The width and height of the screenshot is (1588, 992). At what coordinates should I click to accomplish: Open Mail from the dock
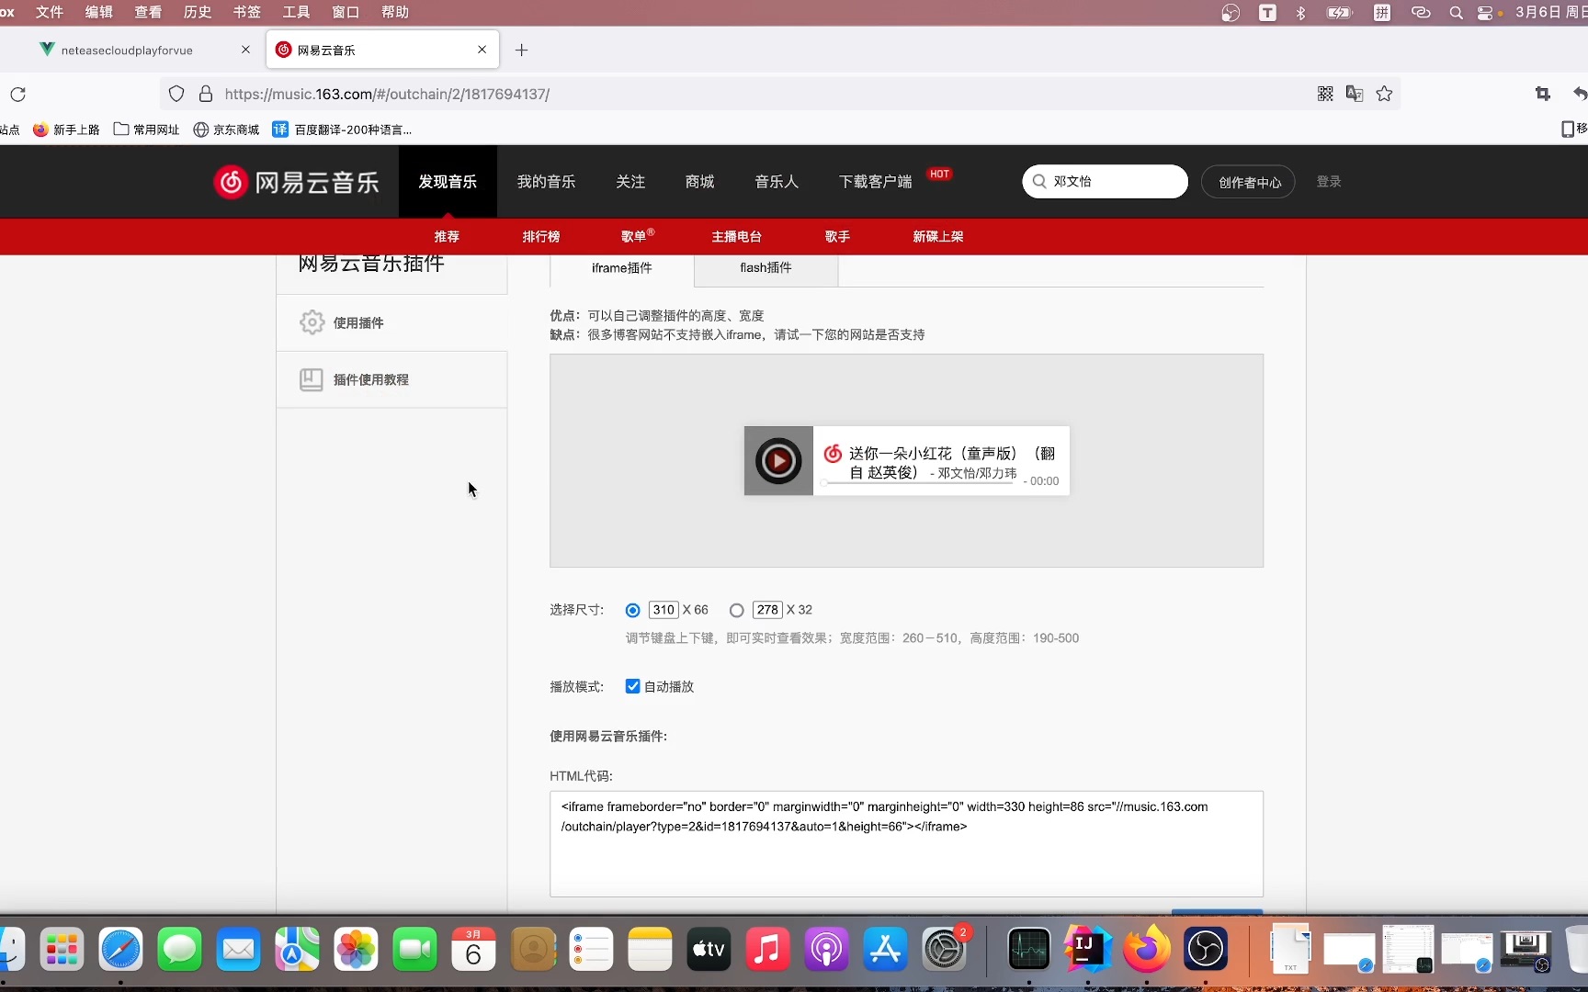coord(238,949)
